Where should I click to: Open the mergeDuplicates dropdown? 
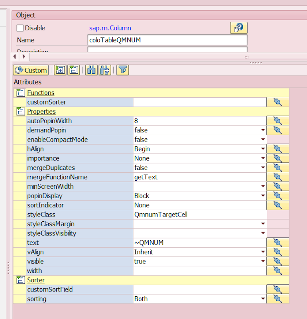pyautogui.click(x=263, y=167)
